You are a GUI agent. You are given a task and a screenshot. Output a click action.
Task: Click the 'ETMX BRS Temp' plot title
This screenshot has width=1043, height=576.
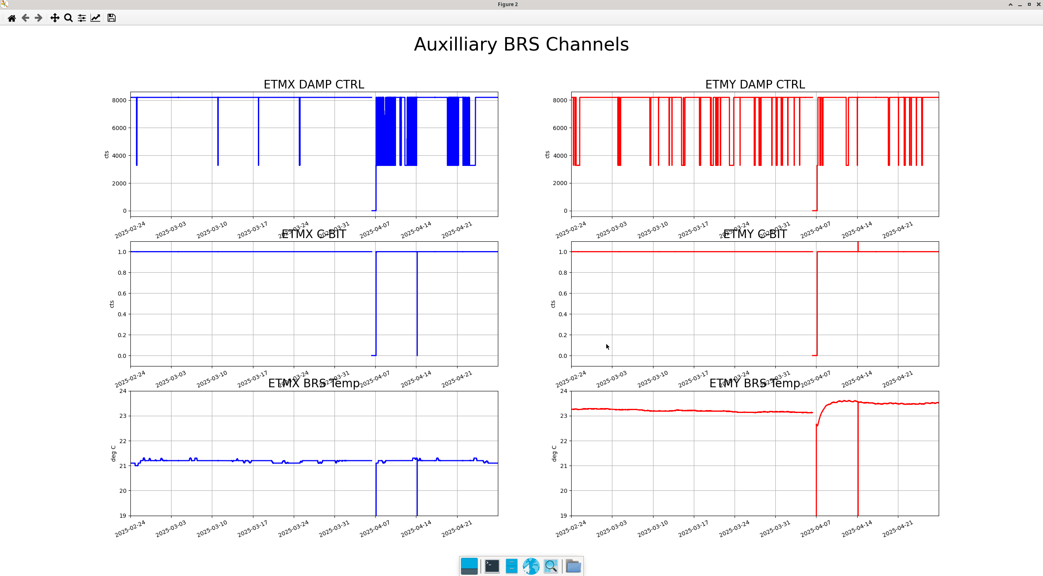point(314,383)
